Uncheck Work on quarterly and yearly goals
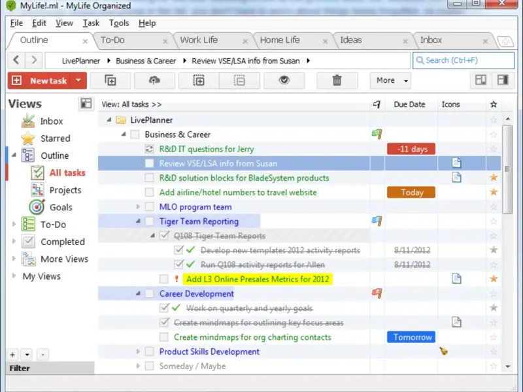The image size is (523, 392). (164, 308)
